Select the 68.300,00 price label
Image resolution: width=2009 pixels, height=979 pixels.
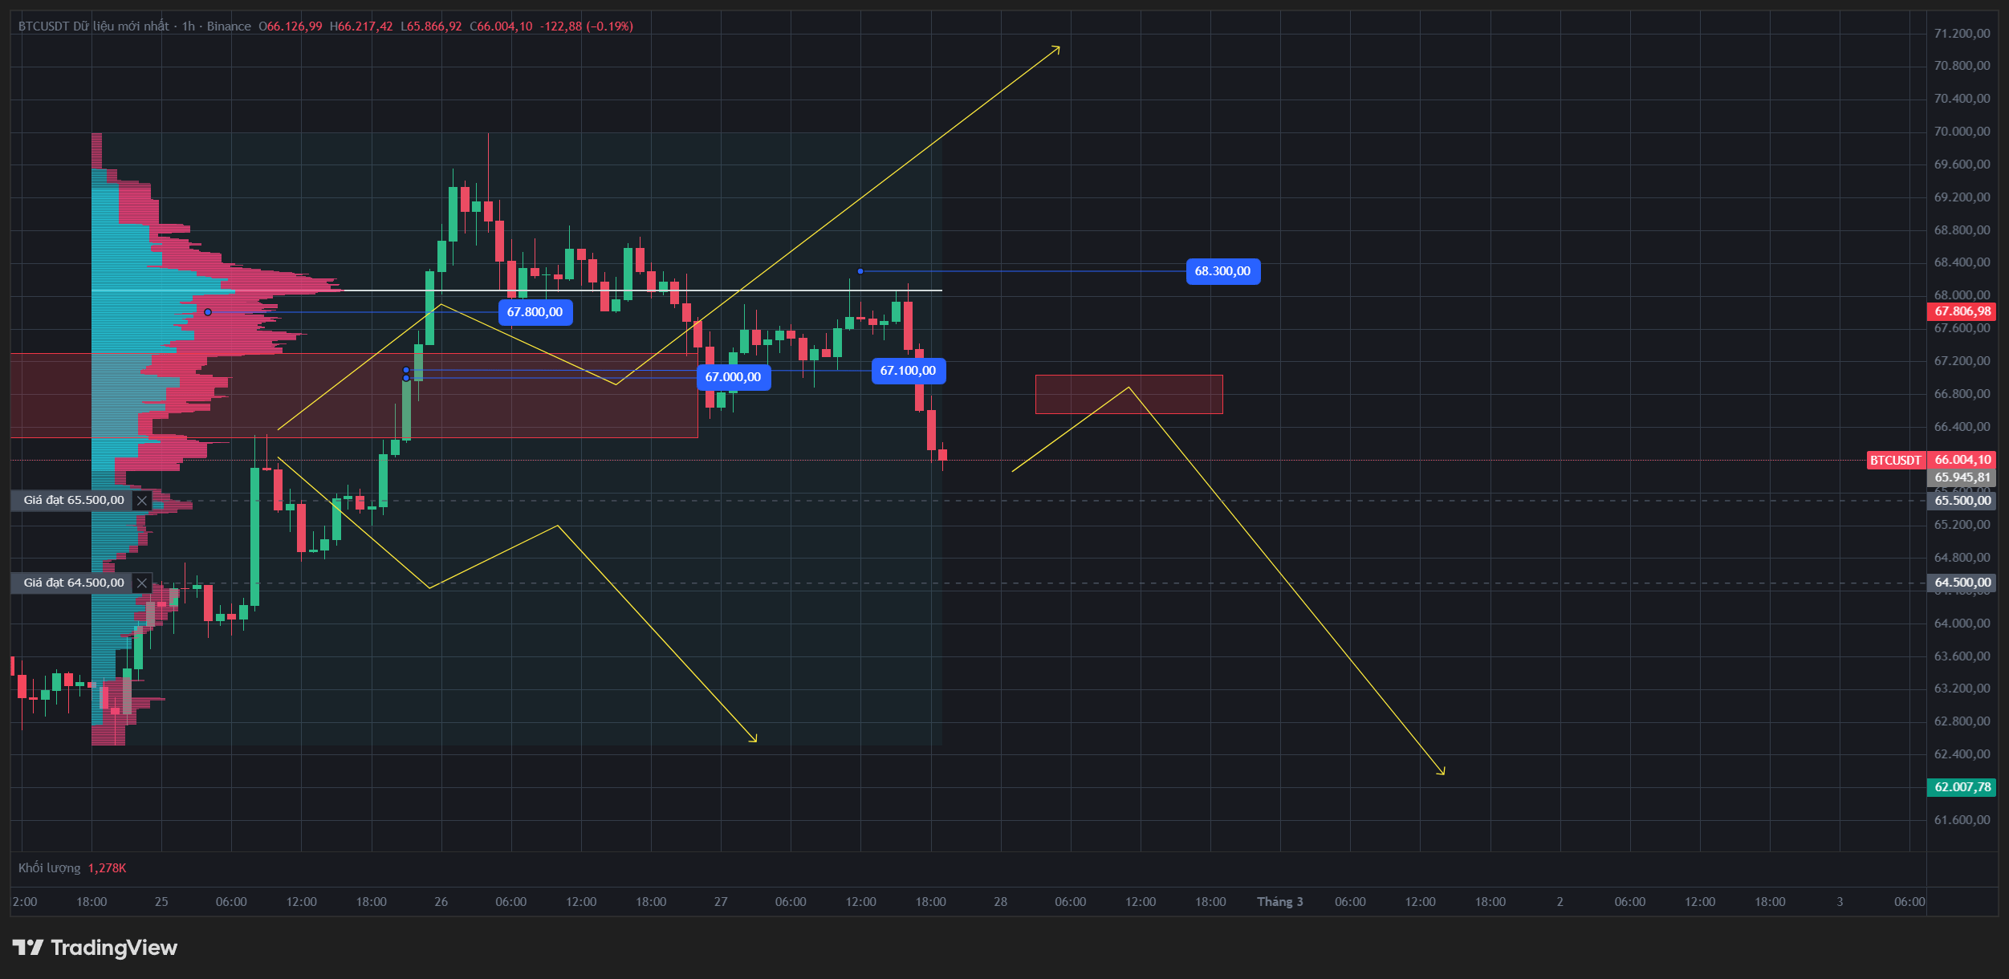coord(1222,271)
